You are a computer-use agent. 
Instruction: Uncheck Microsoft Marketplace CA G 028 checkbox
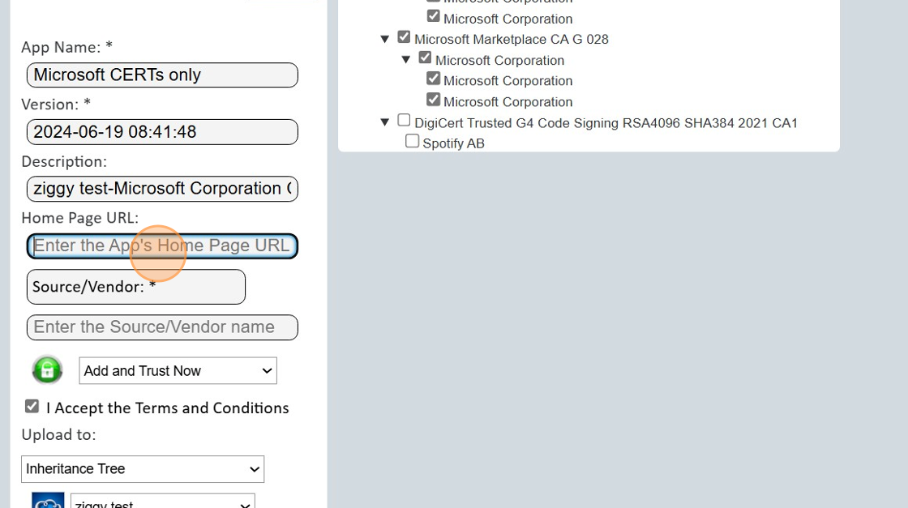point(404,37)
